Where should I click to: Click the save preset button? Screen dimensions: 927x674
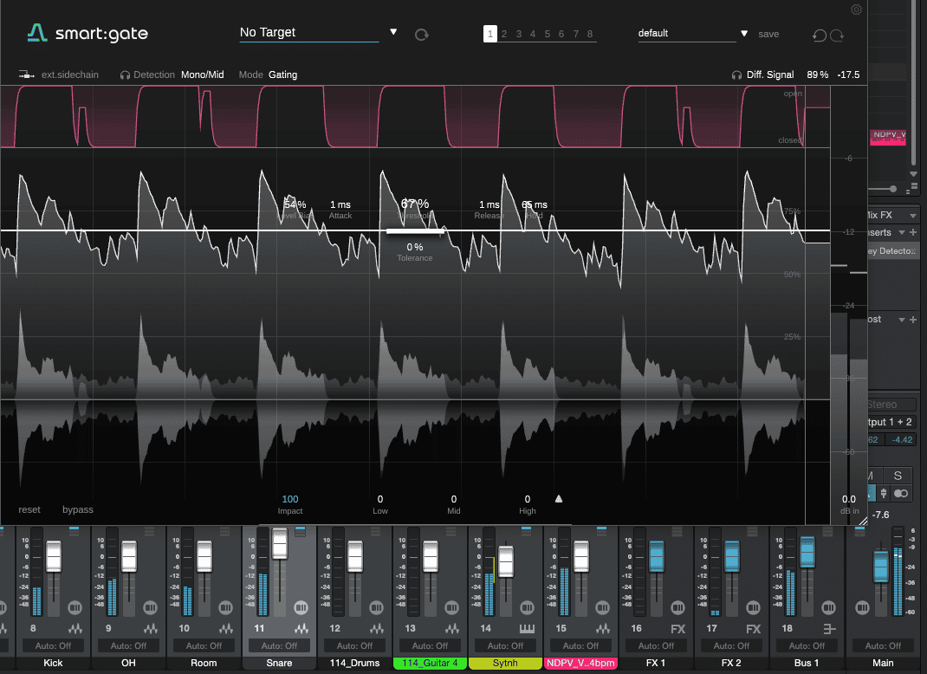click(768, 35)
